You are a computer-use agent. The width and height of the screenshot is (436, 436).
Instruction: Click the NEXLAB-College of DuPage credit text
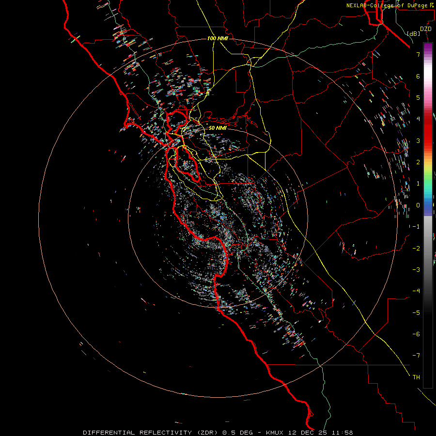click(390, 5)
